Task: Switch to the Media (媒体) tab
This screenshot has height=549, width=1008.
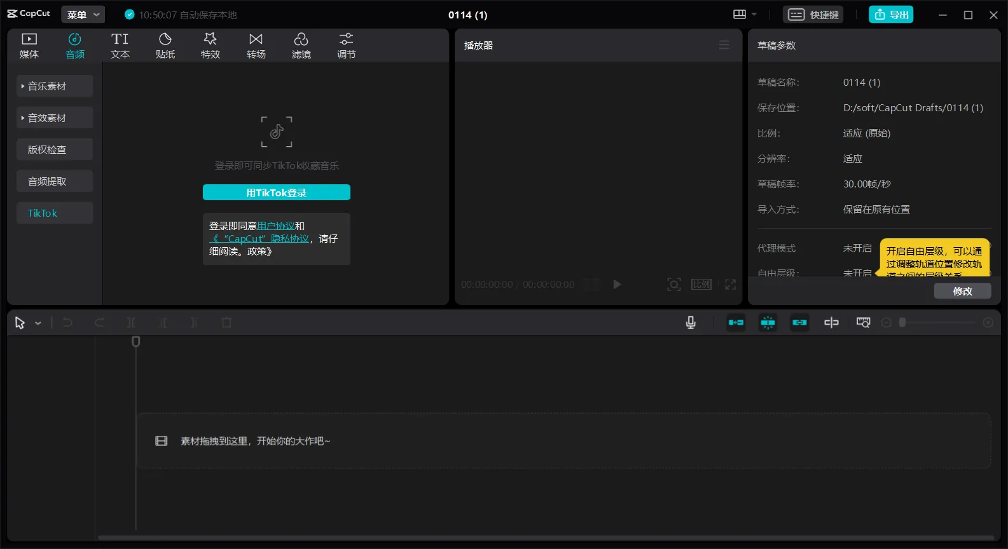Action: click(x=29, y=46)
